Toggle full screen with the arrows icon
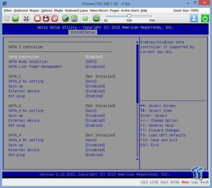 26,18
